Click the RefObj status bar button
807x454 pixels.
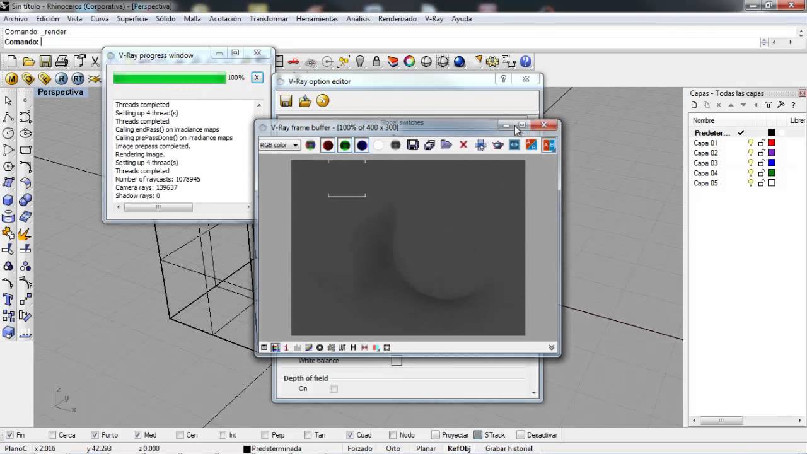pos(459,448)
